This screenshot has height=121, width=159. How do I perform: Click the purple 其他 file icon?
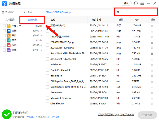[x=9, y=50]
